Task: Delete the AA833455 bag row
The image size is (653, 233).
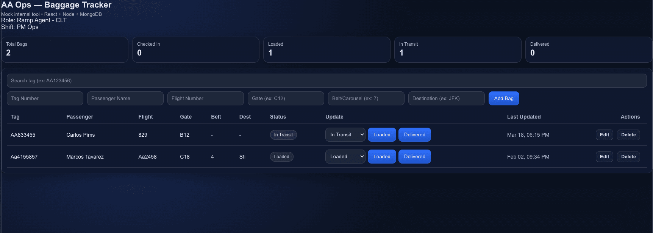Action: pyautogui.click(x=628, y=135)
